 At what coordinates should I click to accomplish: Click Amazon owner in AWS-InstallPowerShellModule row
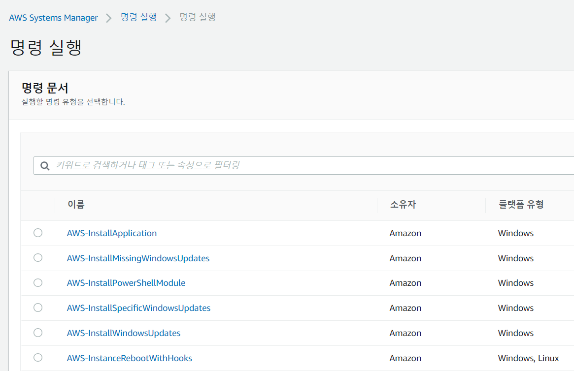click(405, 283)
